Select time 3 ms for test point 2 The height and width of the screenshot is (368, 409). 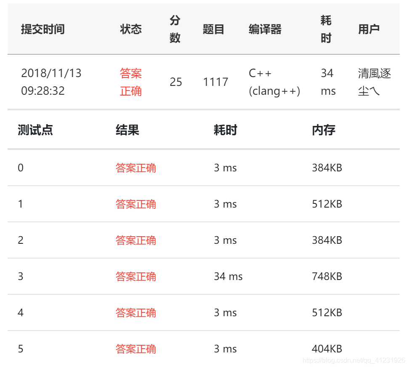226,240
